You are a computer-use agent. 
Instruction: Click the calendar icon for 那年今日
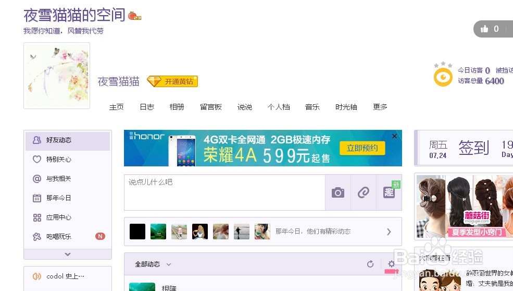click(37, 198)
